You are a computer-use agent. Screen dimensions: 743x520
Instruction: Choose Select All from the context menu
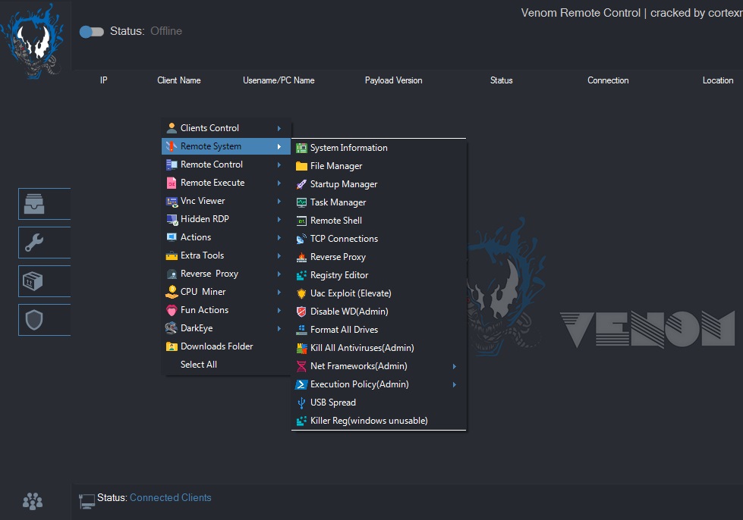click(x=199, y=365)
